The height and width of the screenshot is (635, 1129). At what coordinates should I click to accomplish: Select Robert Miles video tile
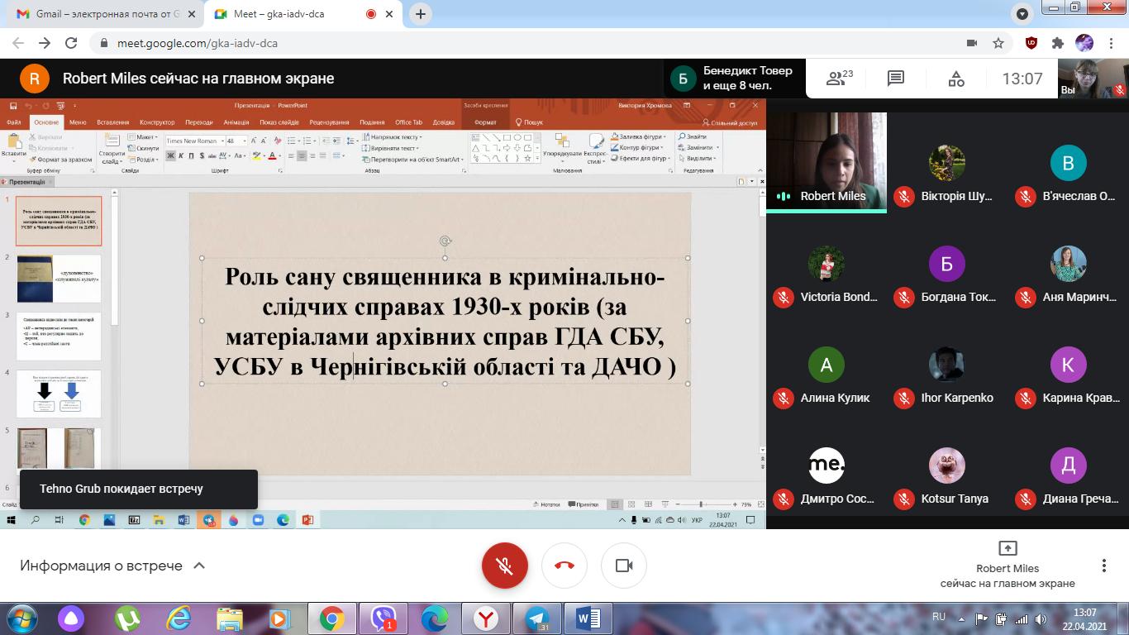[x=827, y=162]
